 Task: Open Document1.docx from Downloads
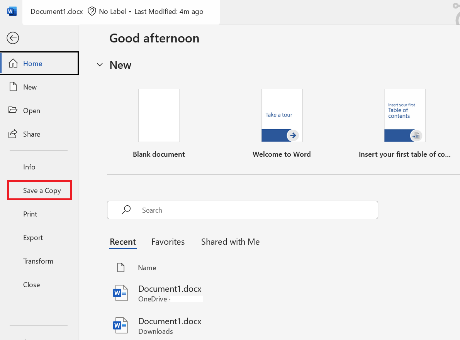tap(283, 325)
